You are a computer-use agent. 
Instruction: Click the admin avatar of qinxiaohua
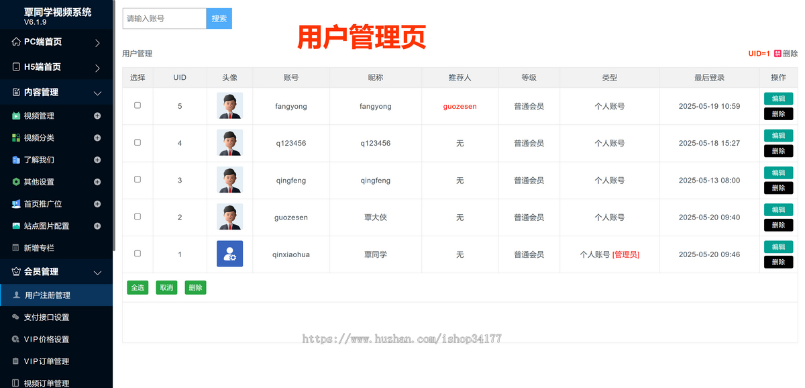coord(229,254)
